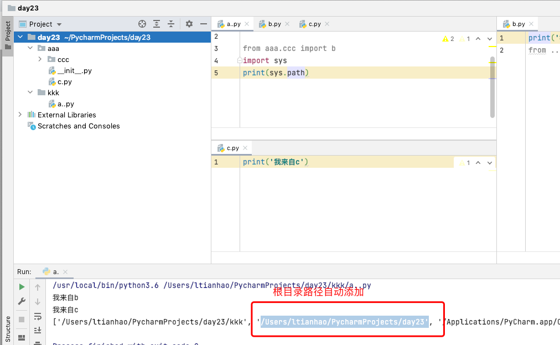Hide the Project tool window
Screen dimensions: 560x345
pyautogui.click(x=204, y=24)
